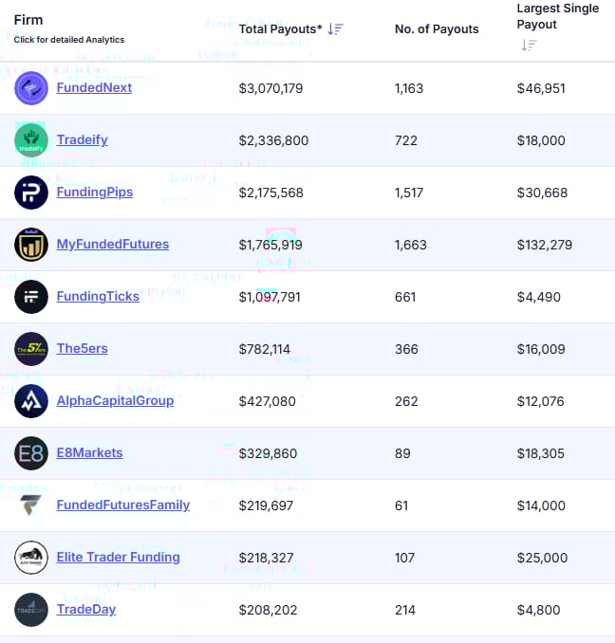The image size is (615, 643).
Task: Open the FundedNext analytics link
Action: 94,88
